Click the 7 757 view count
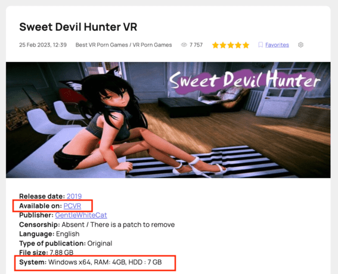 [196, 45]
